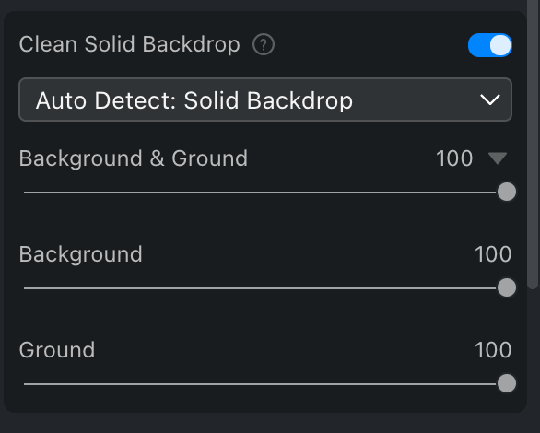Image resolution: width=540 pixels, height=433 pixels.
Task: Click the panel's vertical scrollbar
Action: pyautogui.click(x=533, y=145)
